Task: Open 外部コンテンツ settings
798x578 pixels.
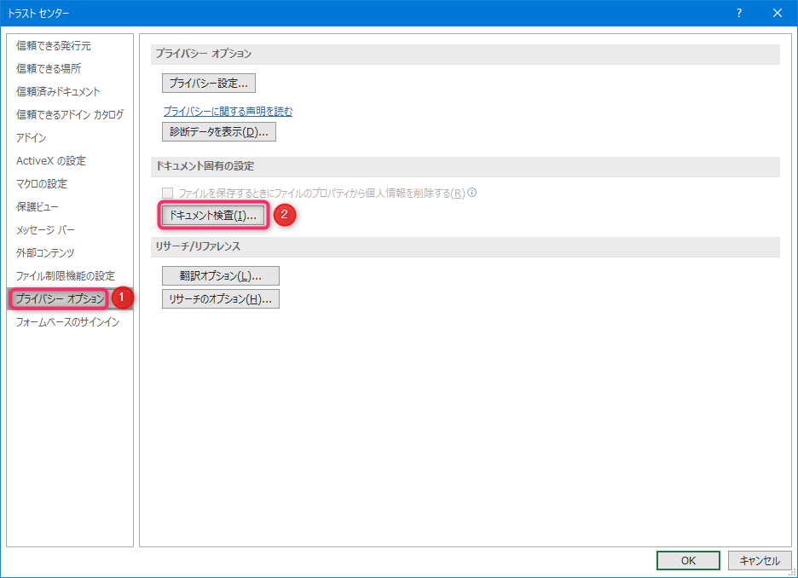Action: pyautogui.click(x=45, y=253)
